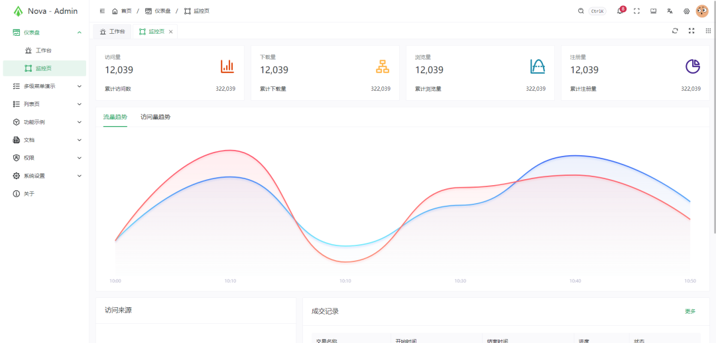
Task: Go to 首页 in the breadcrumb
Action: [x=122, y=11]
